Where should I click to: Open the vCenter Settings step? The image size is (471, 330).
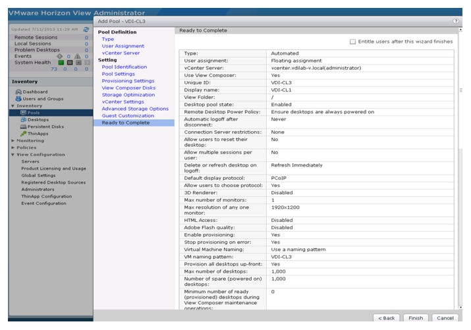[123, 102]
